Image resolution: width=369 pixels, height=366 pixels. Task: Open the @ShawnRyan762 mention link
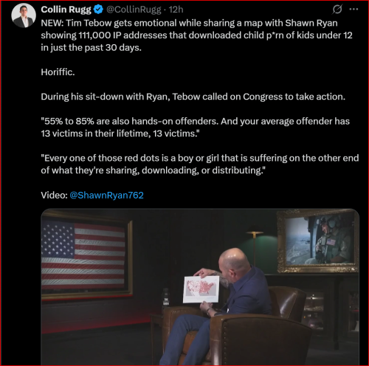[106, 195]
